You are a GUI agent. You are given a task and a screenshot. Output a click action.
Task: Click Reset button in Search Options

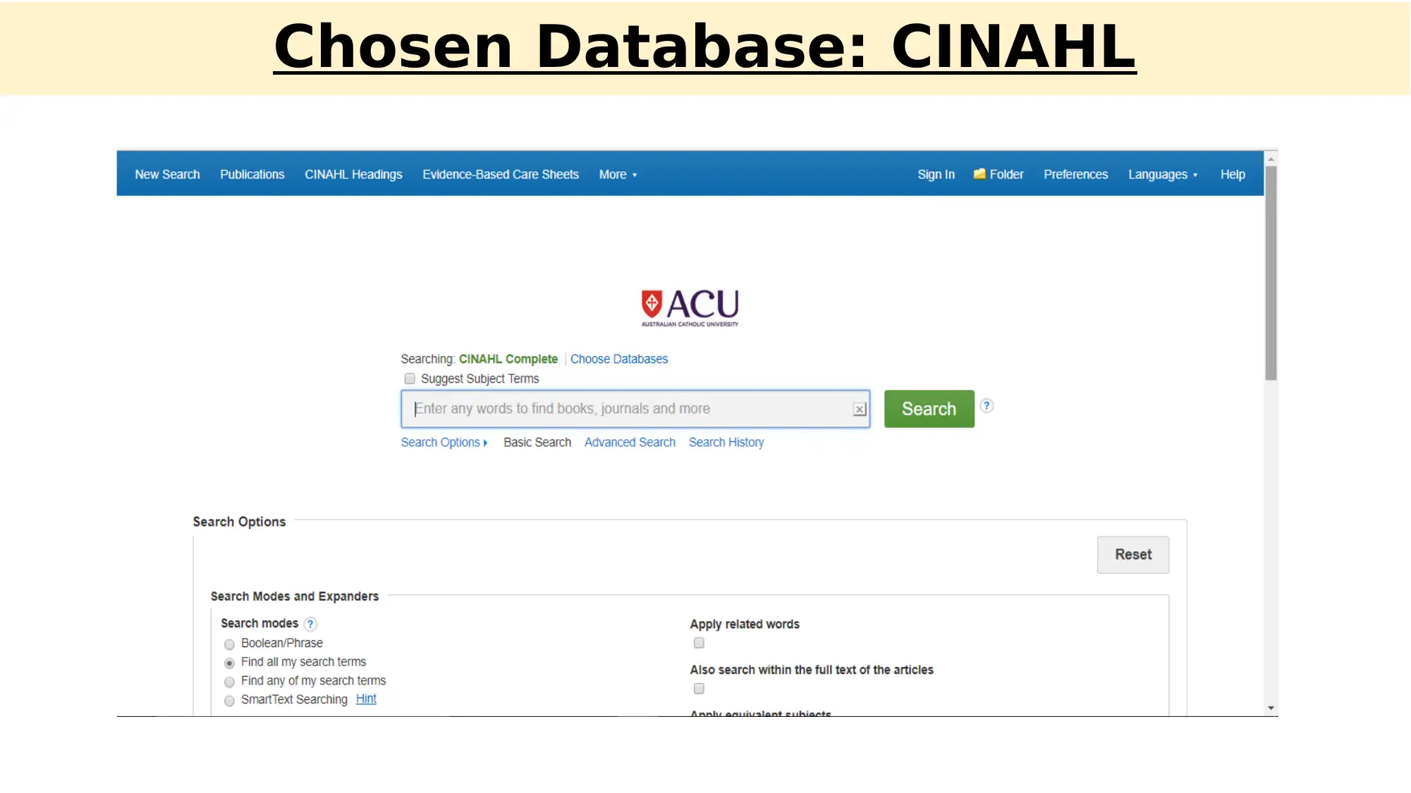click(1133, 554)
